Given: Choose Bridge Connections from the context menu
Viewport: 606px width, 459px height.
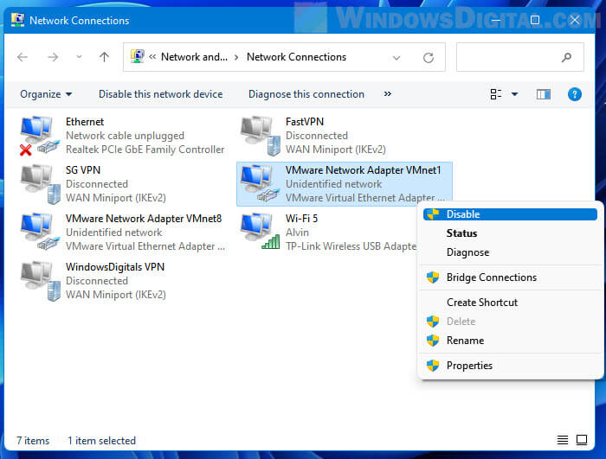Looking at the screenshot, I should (x=510, y=277).
